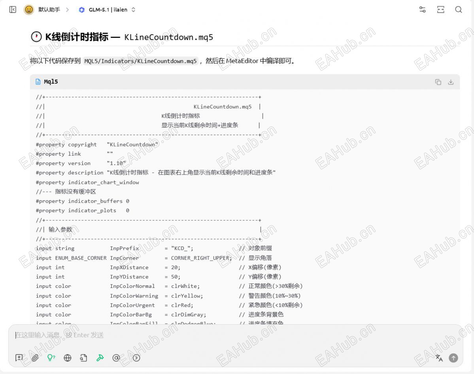Expand more input tools arrow icon
Viewport: 474px width, 374px height.
[136, 358]
